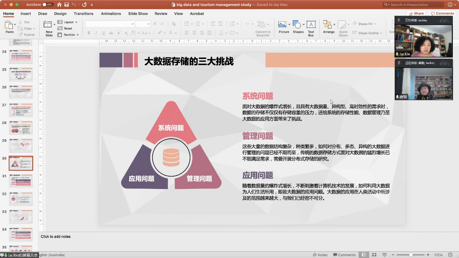Click the zoom slider handle
459x258 pixels.
(x=411, y=255)
